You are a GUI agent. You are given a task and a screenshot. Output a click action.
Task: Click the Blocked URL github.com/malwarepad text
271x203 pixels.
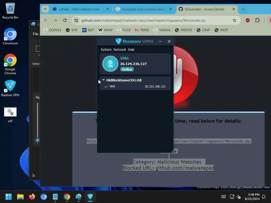pyautogui.click(x=169, y=168)
